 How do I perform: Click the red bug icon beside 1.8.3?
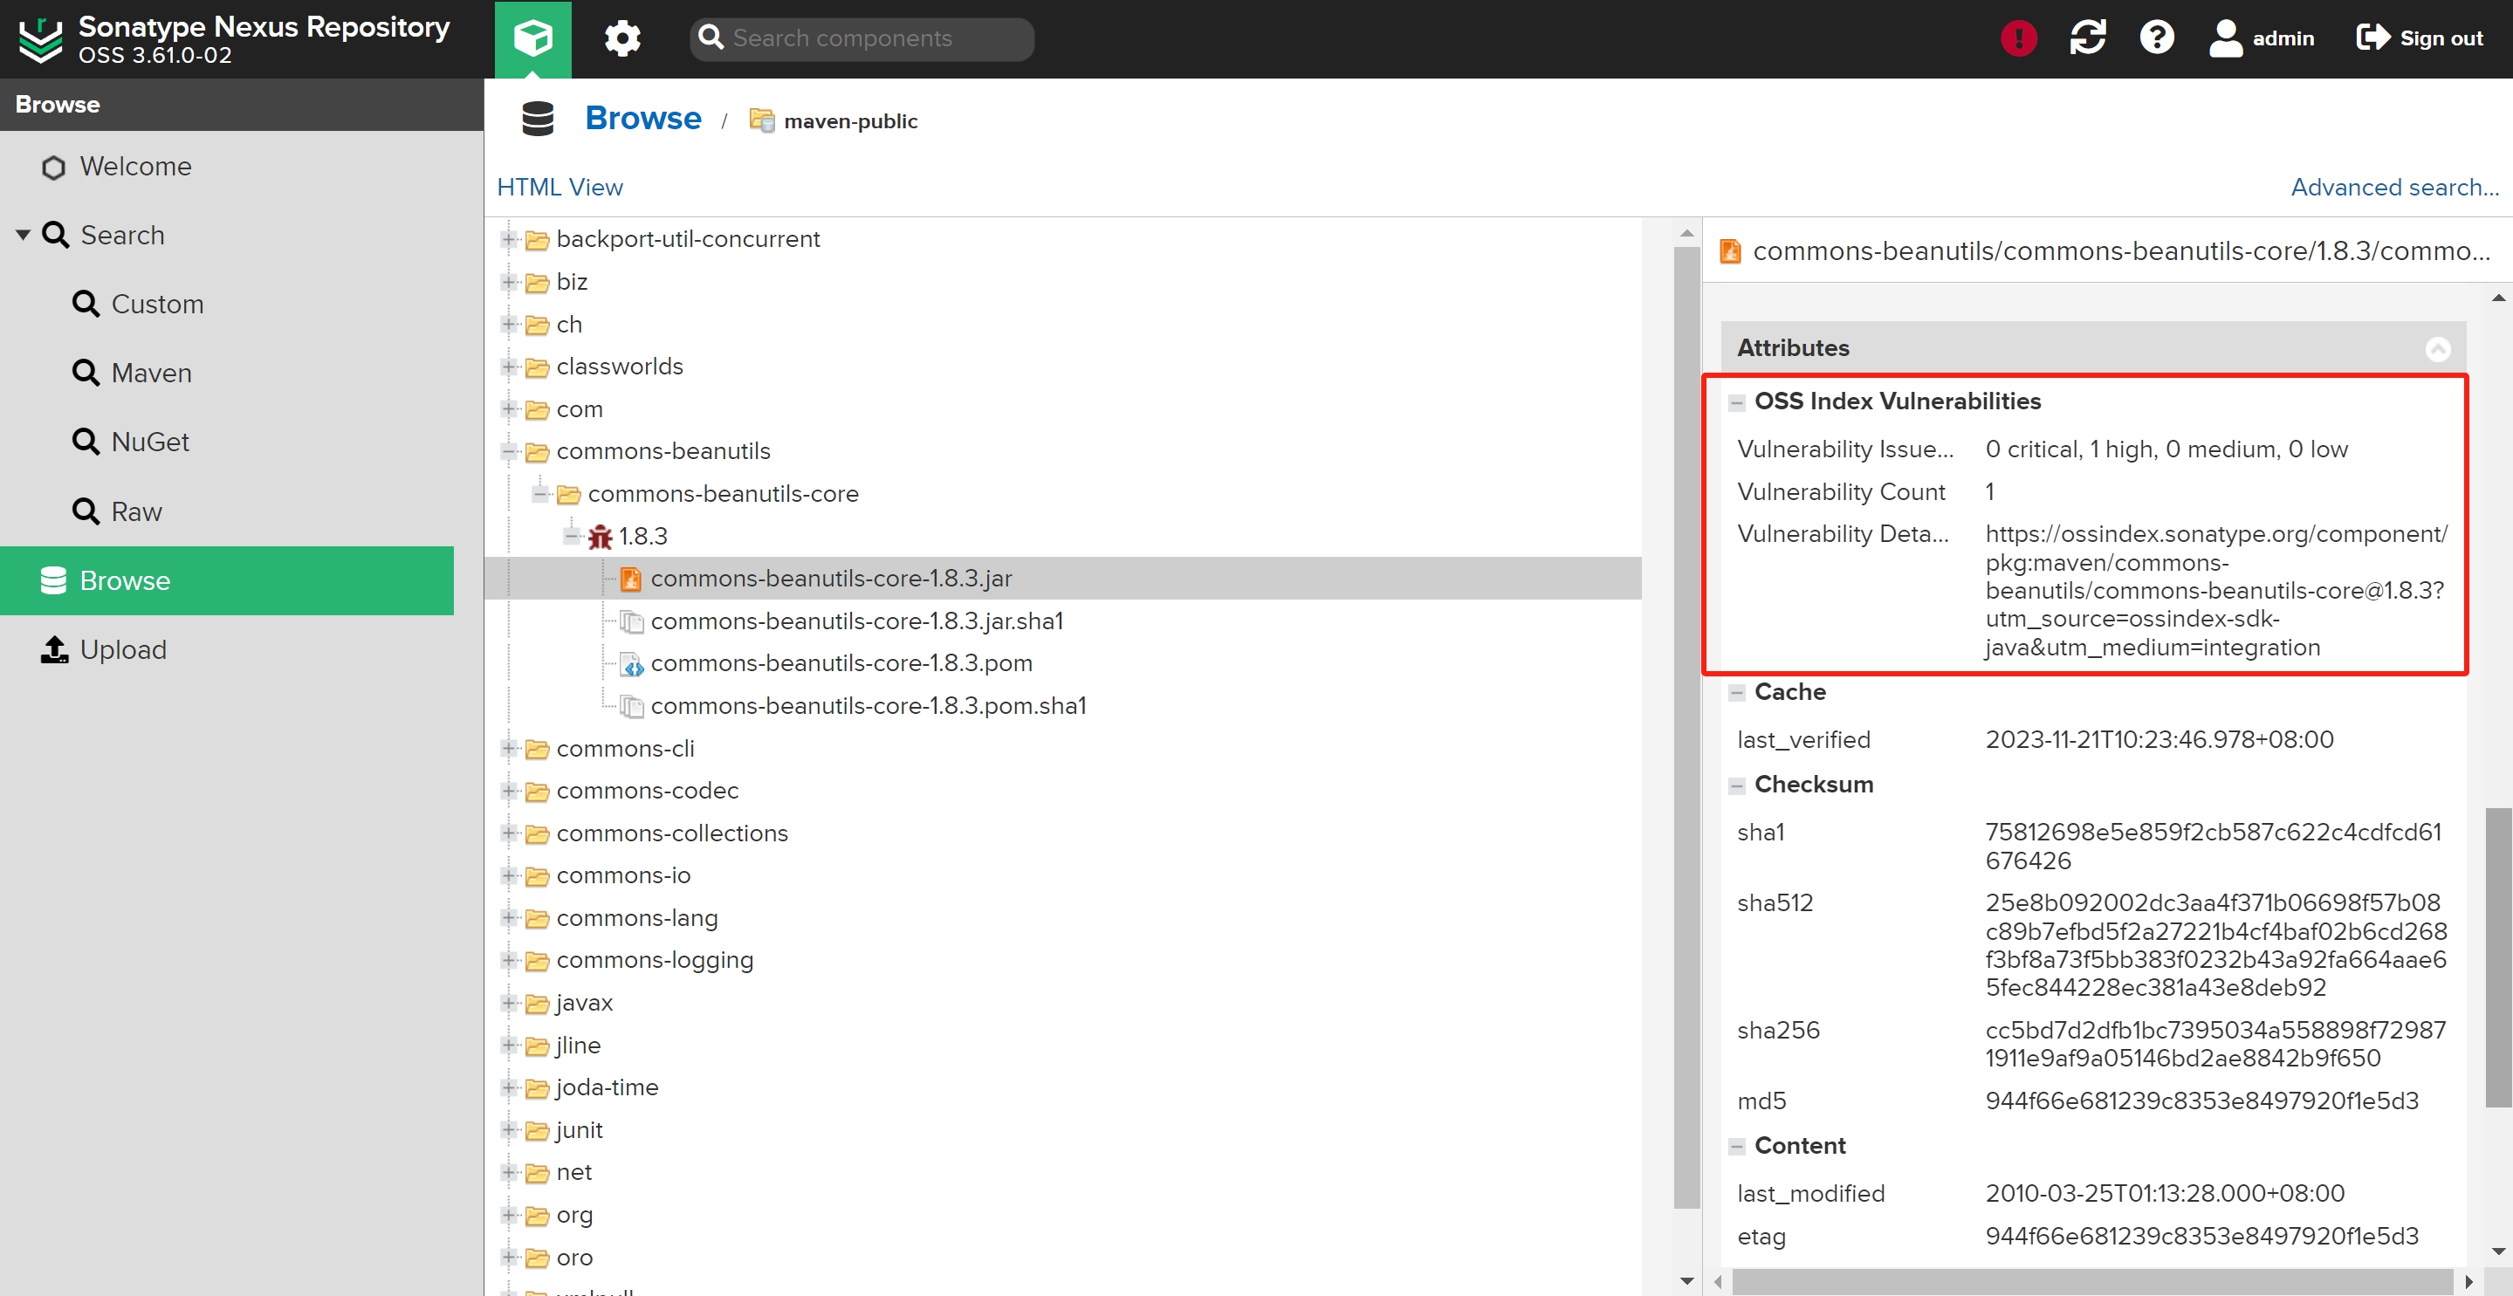(600, 537)
